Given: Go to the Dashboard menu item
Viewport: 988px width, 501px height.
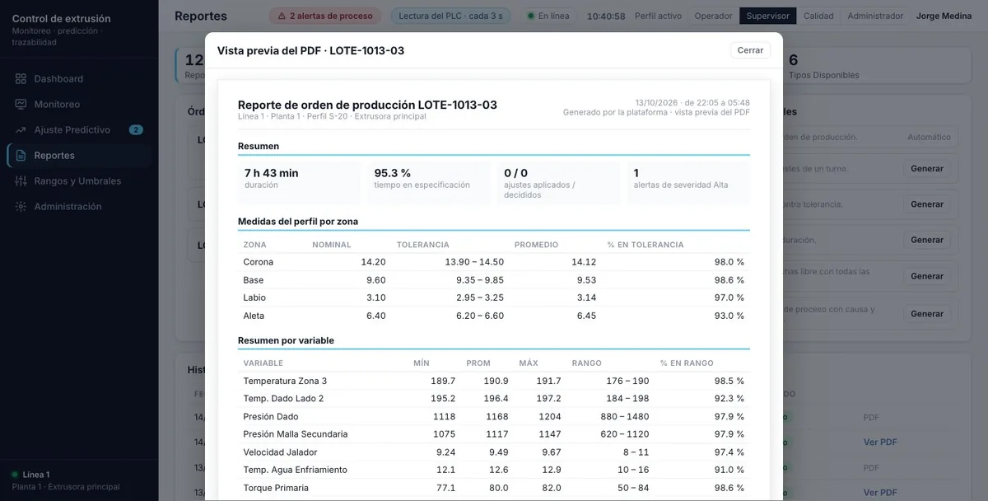Looking at the screenshot, I should coord(79,79).
